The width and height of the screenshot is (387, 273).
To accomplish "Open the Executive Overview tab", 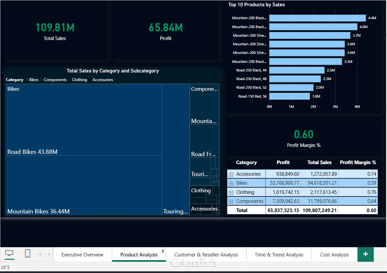I will (x=82, y=254).
